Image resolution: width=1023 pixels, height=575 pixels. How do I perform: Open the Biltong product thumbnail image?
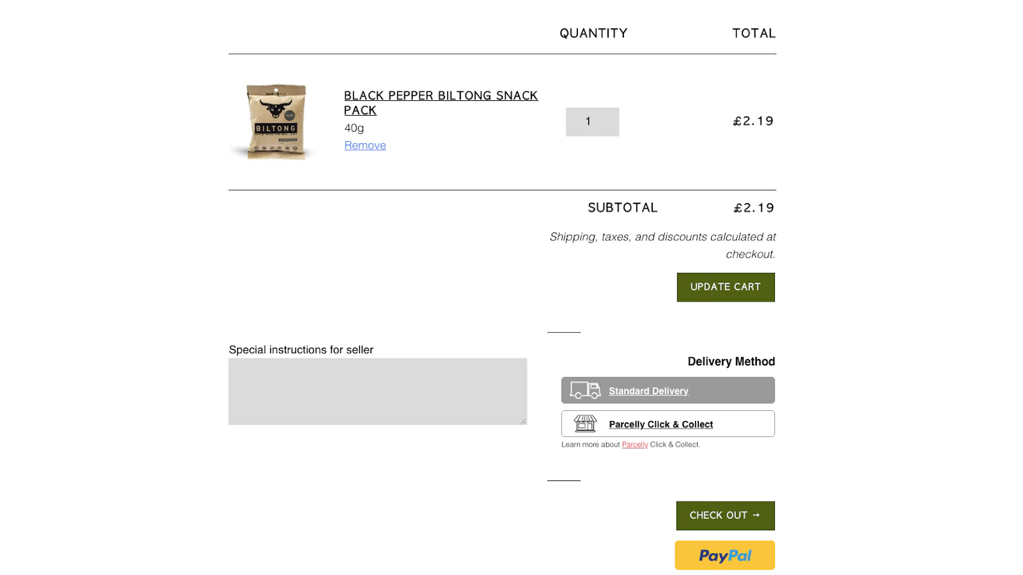[x=276, y=121]
